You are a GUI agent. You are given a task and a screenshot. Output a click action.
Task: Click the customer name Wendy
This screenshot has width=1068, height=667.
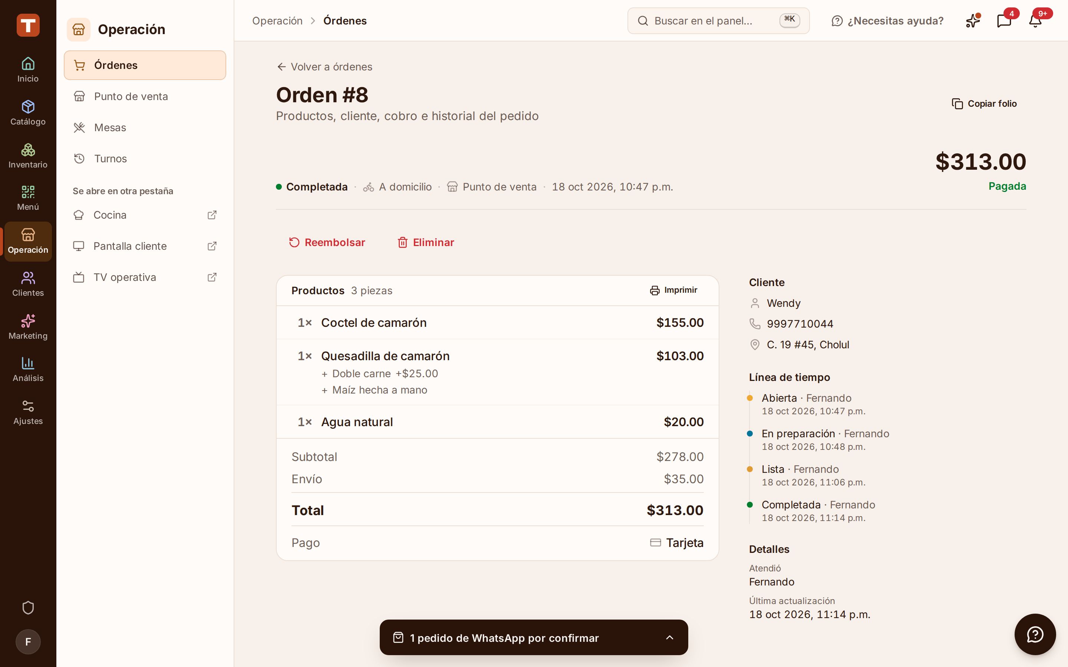click(x=783, y=303)
